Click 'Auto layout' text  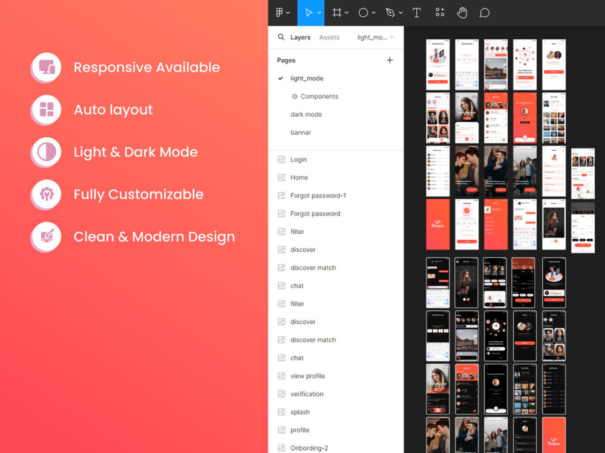click(114, 110)
